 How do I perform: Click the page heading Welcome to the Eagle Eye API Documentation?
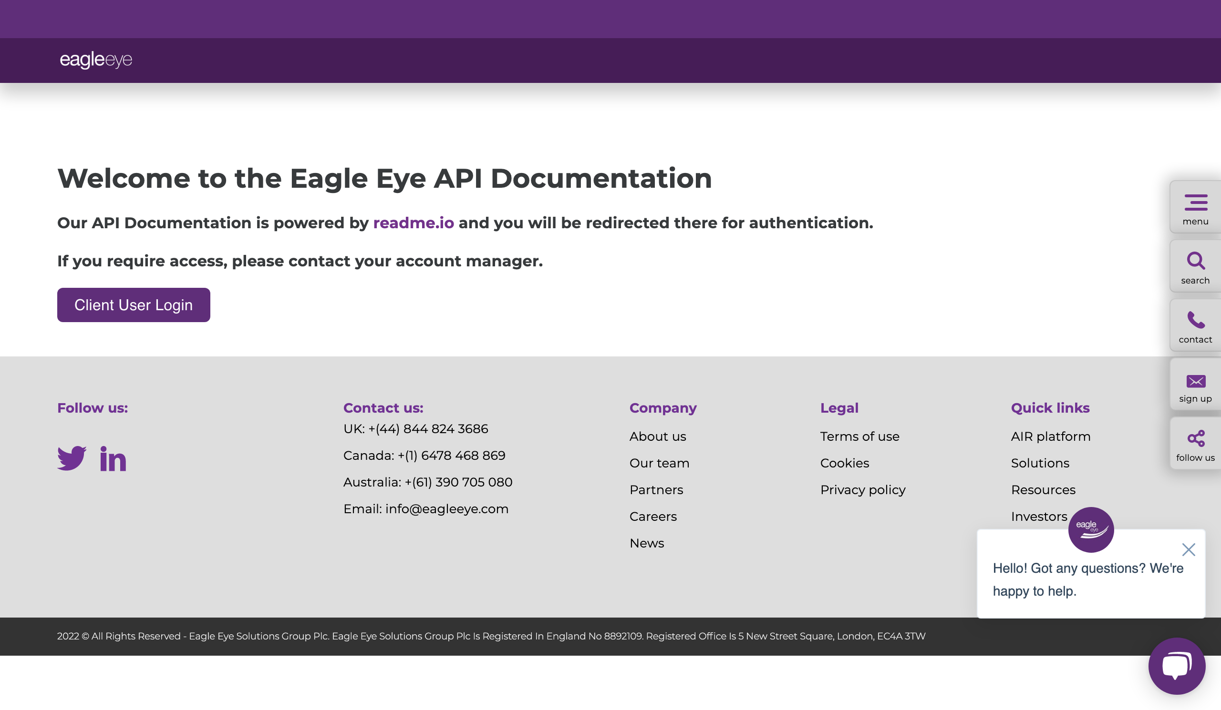click(385, 179)
